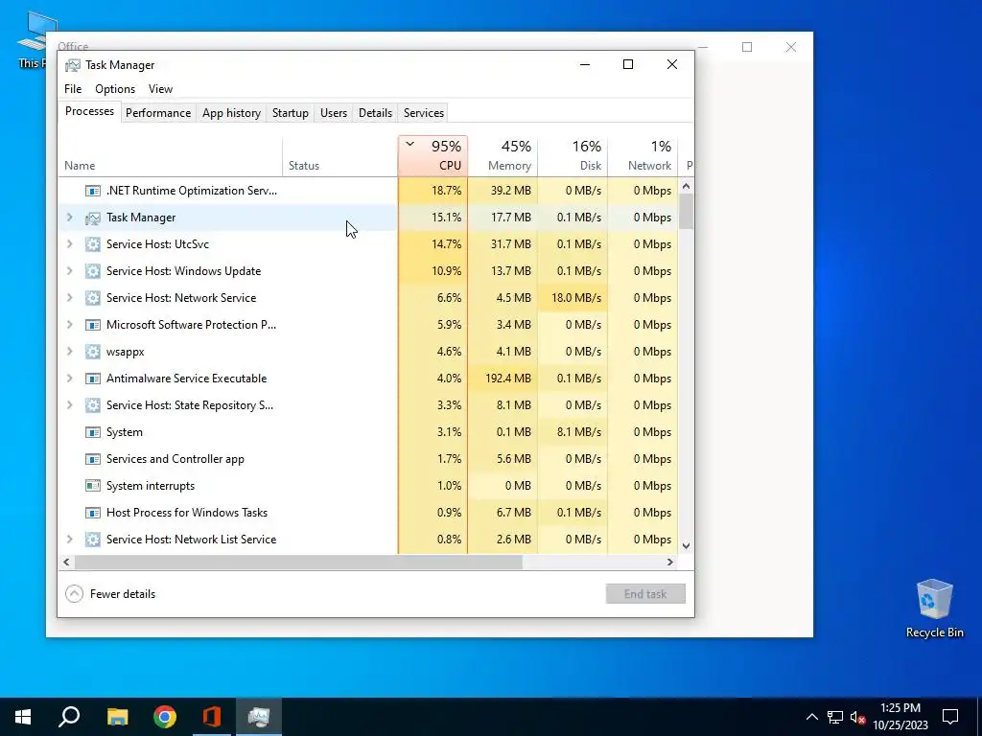Click the horizontal scrollbar thumb
This screenshot has height=736, width=982.
(298, 562)
